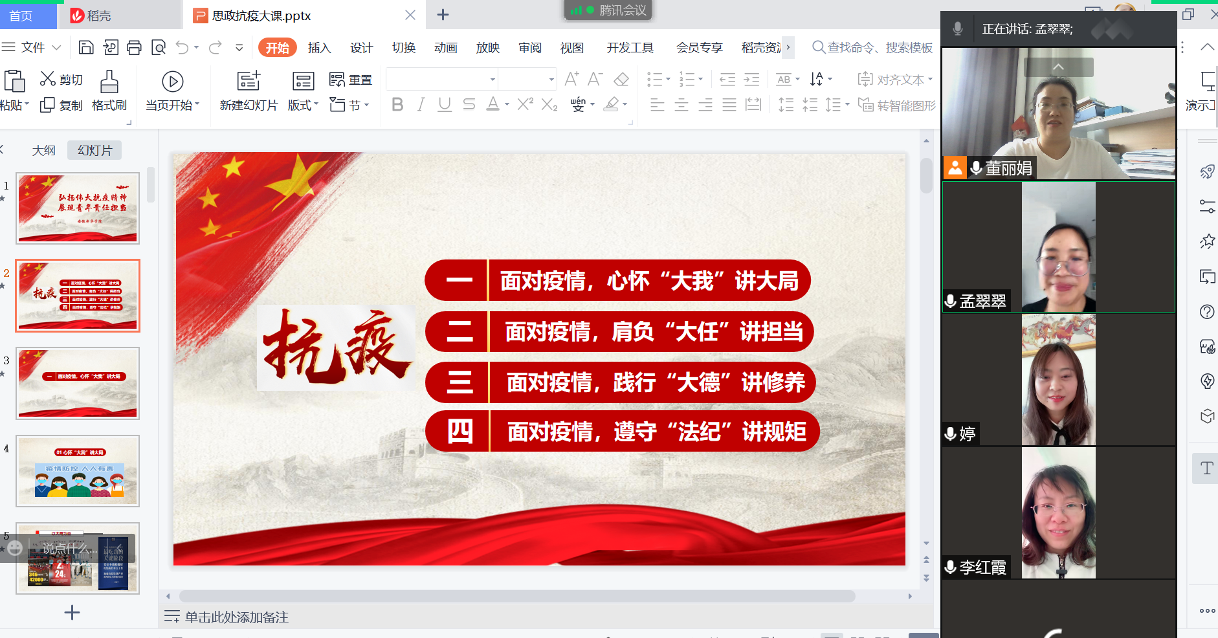Screen dimensions: 1218x638
Task: Open the 文件 file menu dropdown
Action: 32,47
